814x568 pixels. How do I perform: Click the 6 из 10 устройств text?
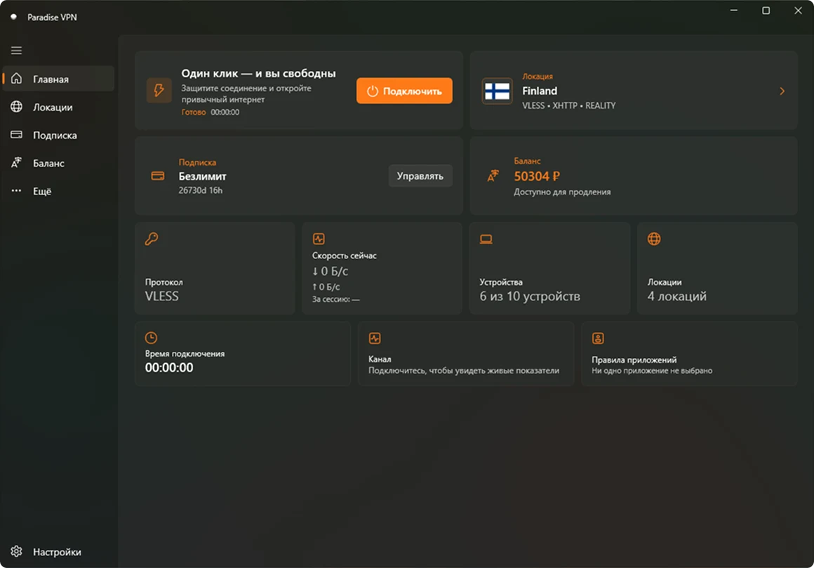[530, 296]
